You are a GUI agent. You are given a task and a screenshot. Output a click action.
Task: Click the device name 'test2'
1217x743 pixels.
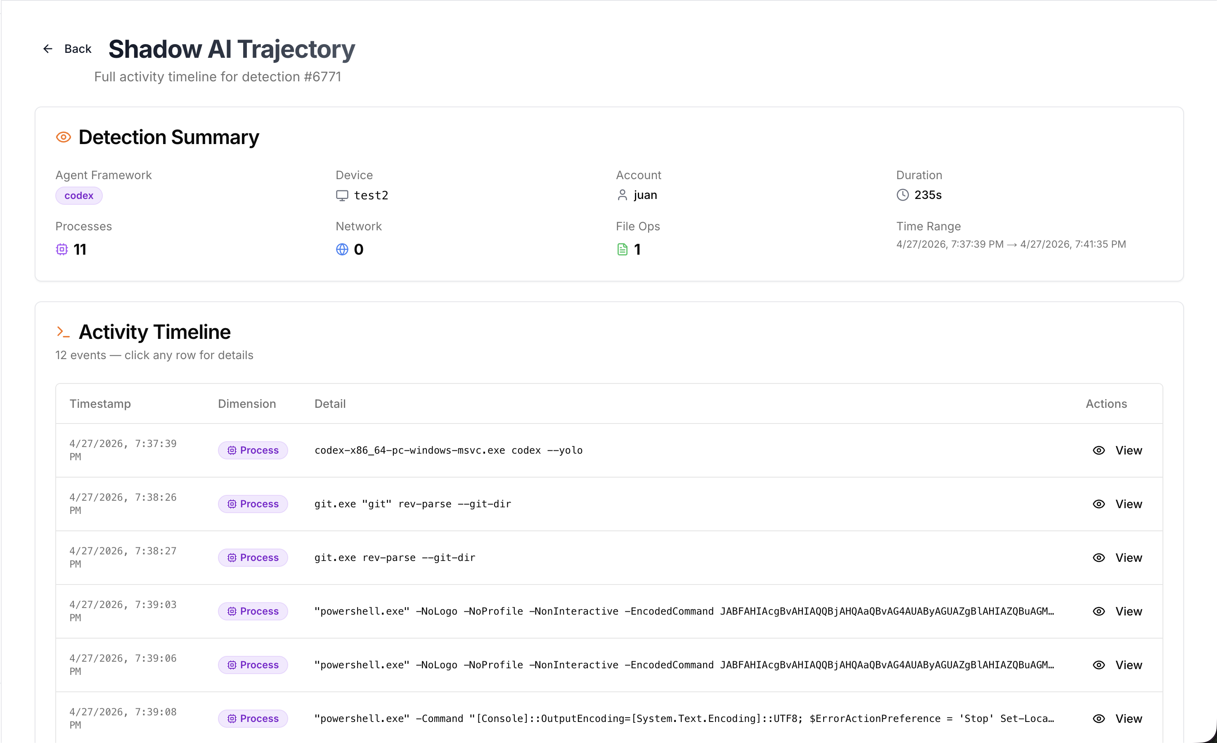coord(372,196)
